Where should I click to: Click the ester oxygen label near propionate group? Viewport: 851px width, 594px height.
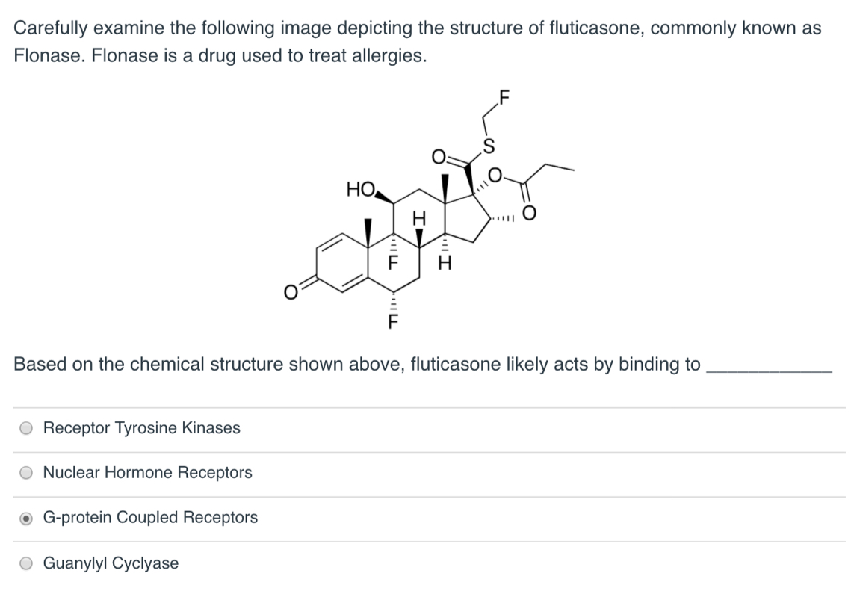[x=496, y=174]
